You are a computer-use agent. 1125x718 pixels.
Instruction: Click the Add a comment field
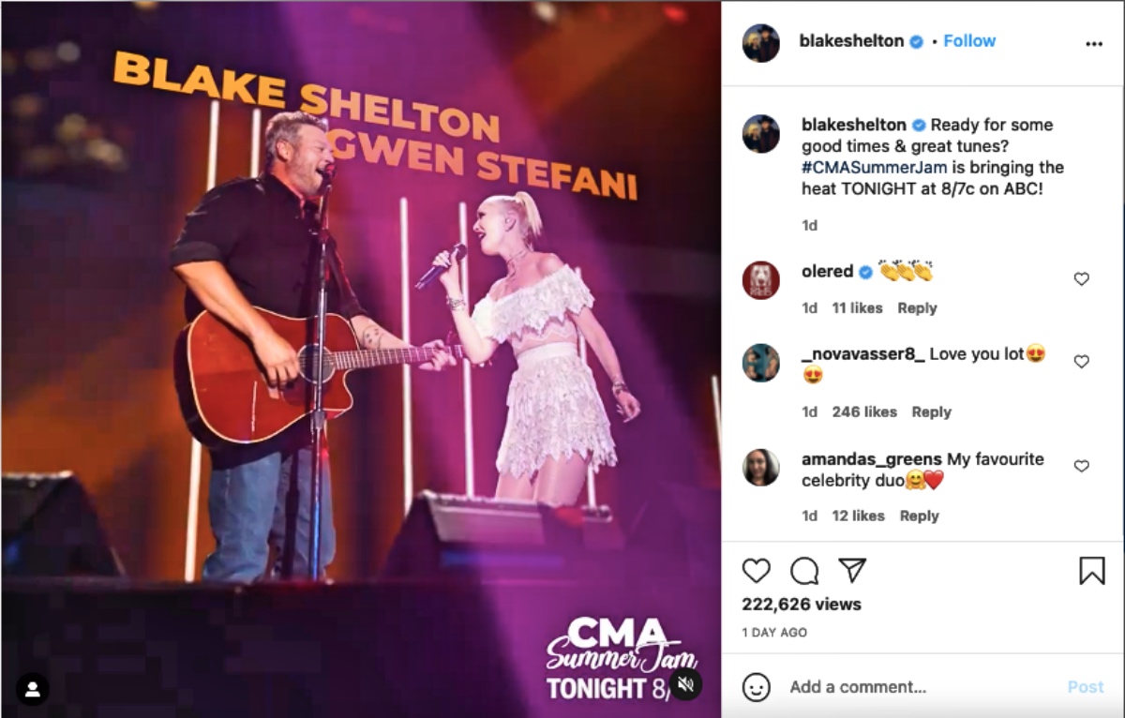point(919,687)
